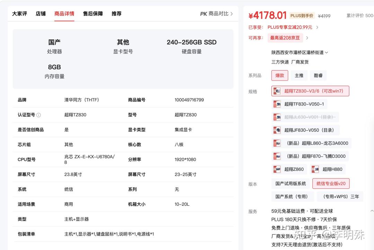Viewport: 374px width, 250px height.
Task: Select the 爆款 series option
Action: point(279,75)
